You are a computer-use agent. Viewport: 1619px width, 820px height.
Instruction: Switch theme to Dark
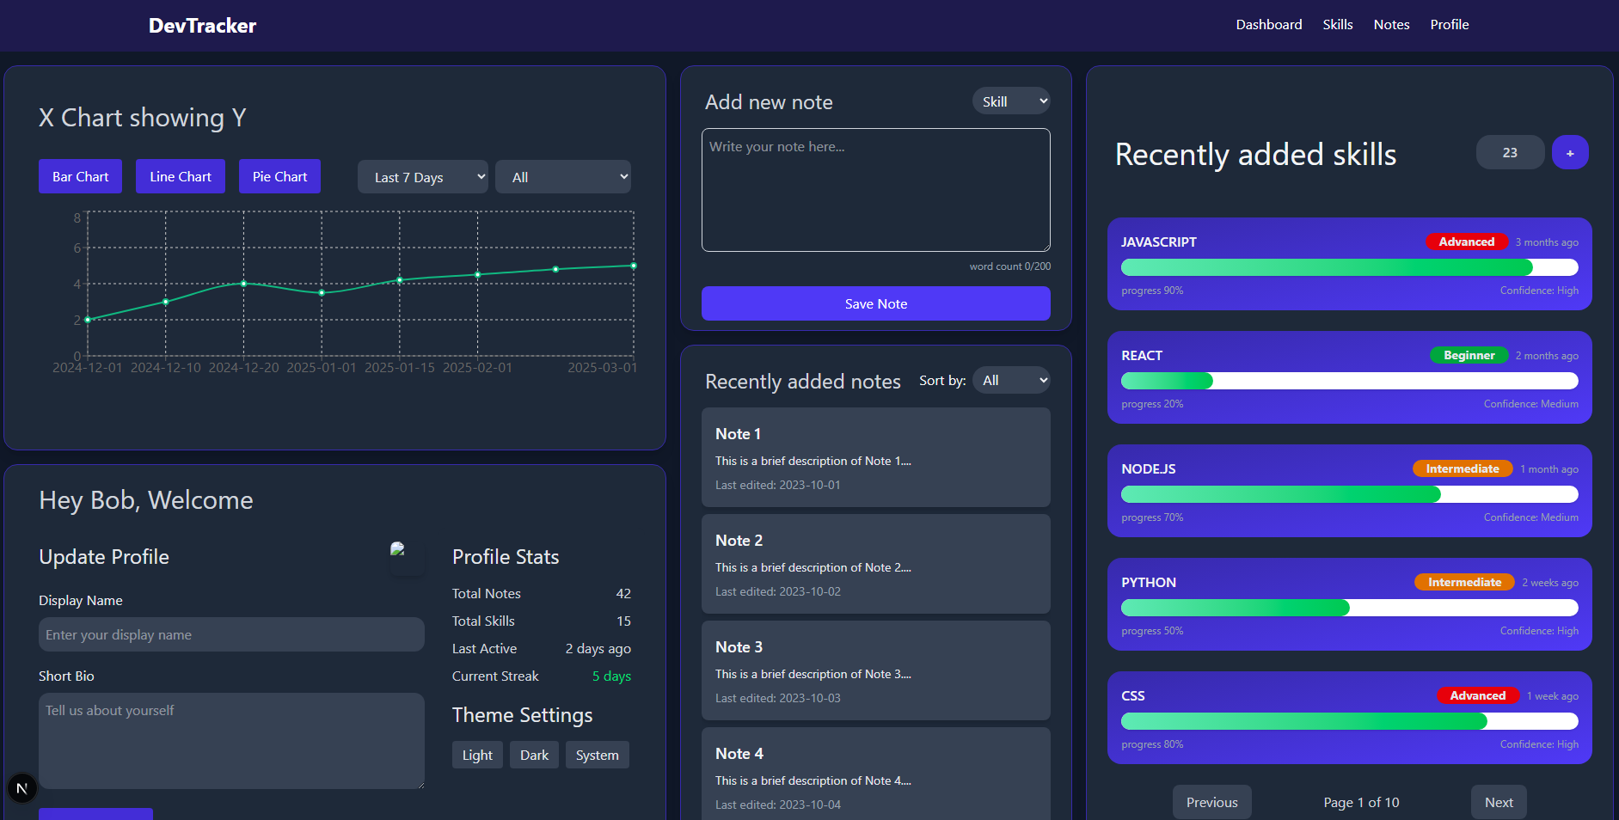534,755
